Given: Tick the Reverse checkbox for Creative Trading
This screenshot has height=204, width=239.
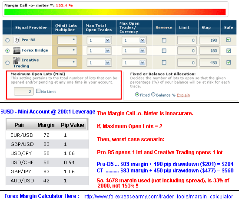Looking at the screenshot, I should (x=164, y=62).
